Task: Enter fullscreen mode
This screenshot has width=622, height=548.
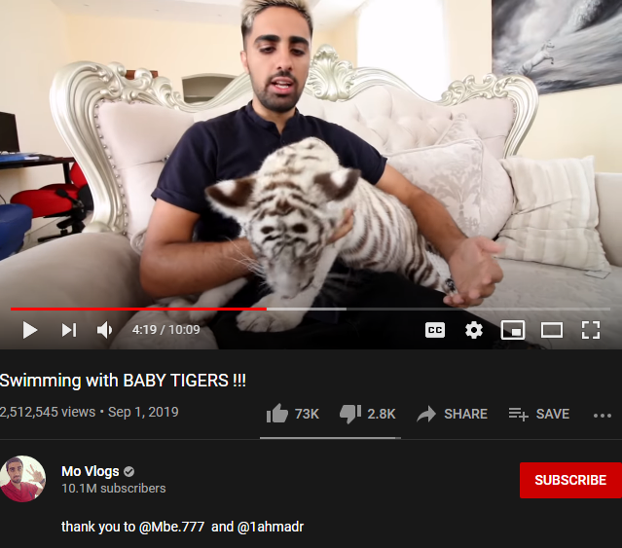Action: point(591,330)
